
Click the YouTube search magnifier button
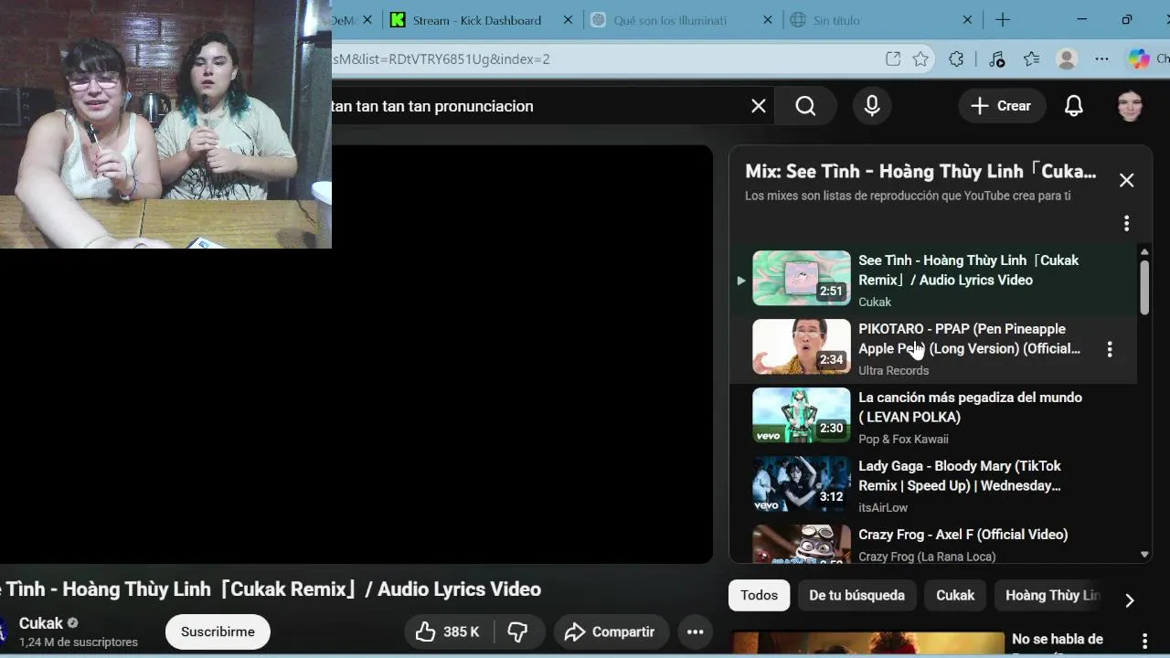(805, 106)
